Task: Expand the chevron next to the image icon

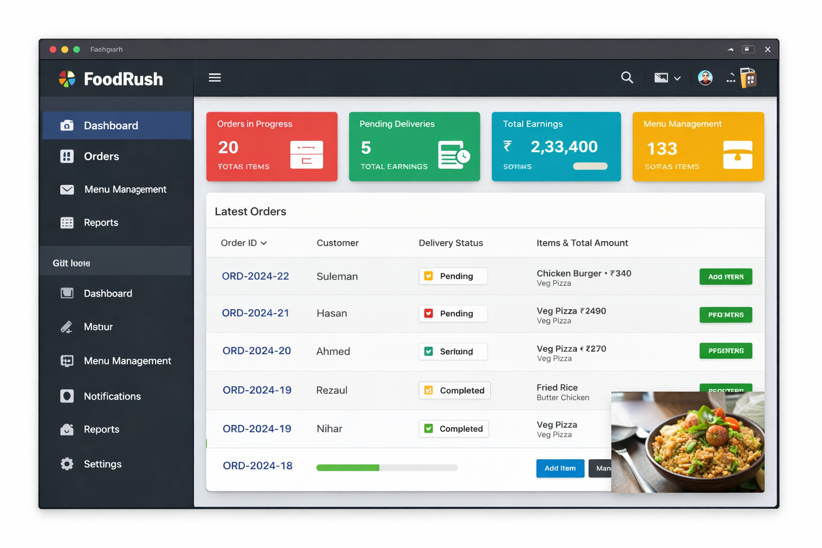Action: (678, 78)
